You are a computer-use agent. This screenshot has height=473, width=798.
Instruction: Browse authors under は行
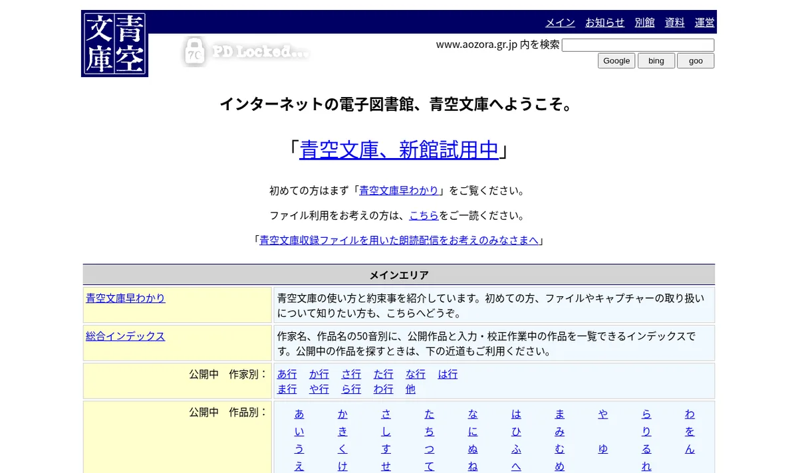(448, 374)
